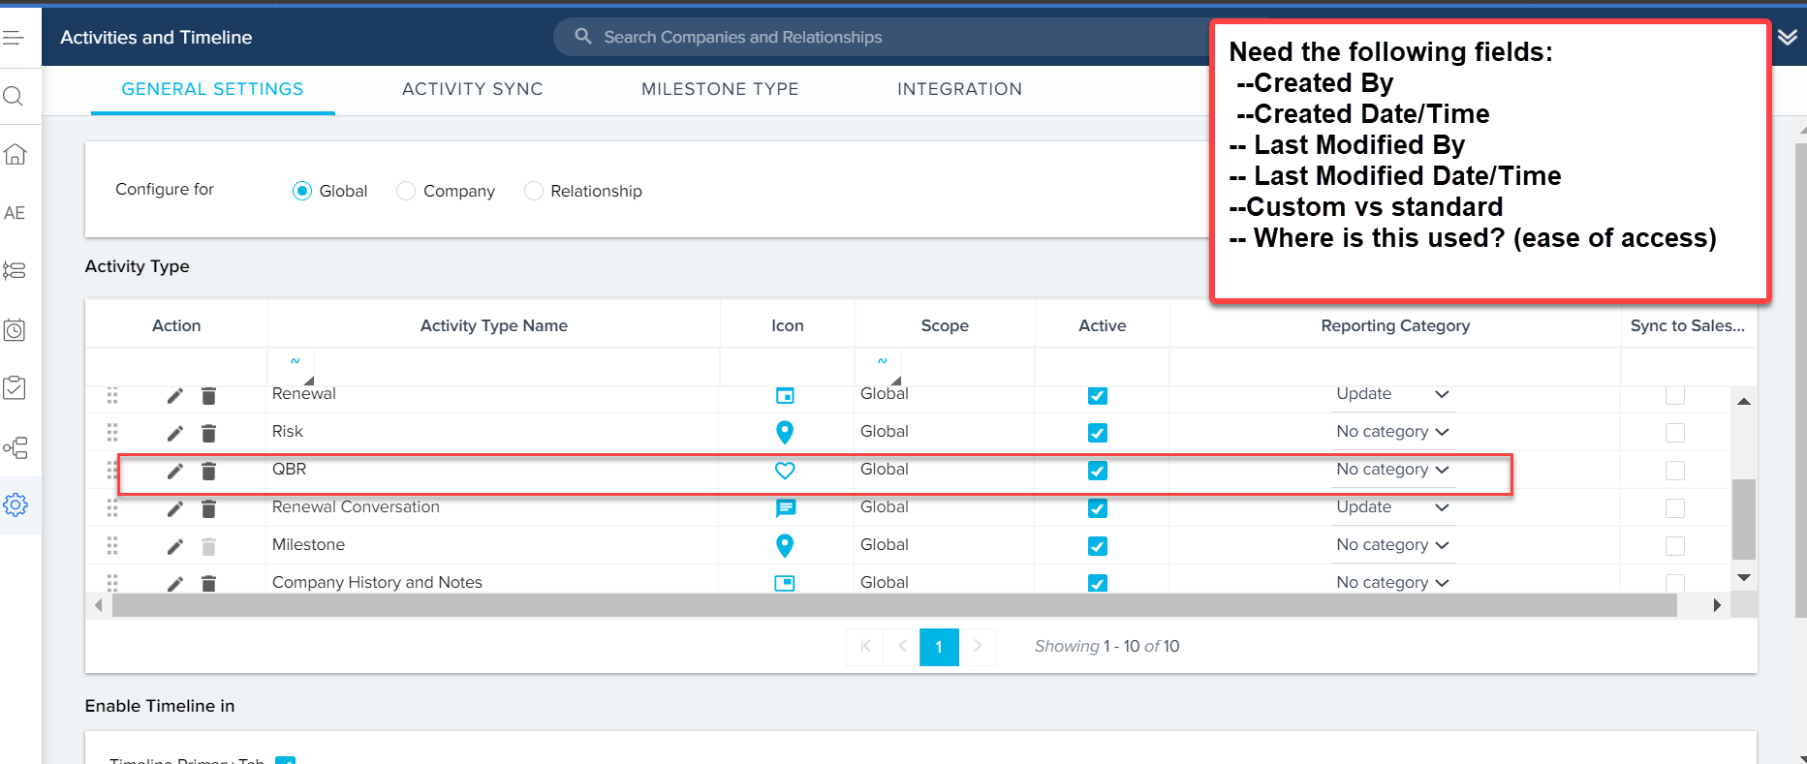The image size is (1807, 764).
Task: Delete the QBR activity type
Action: tap(208, 471)
